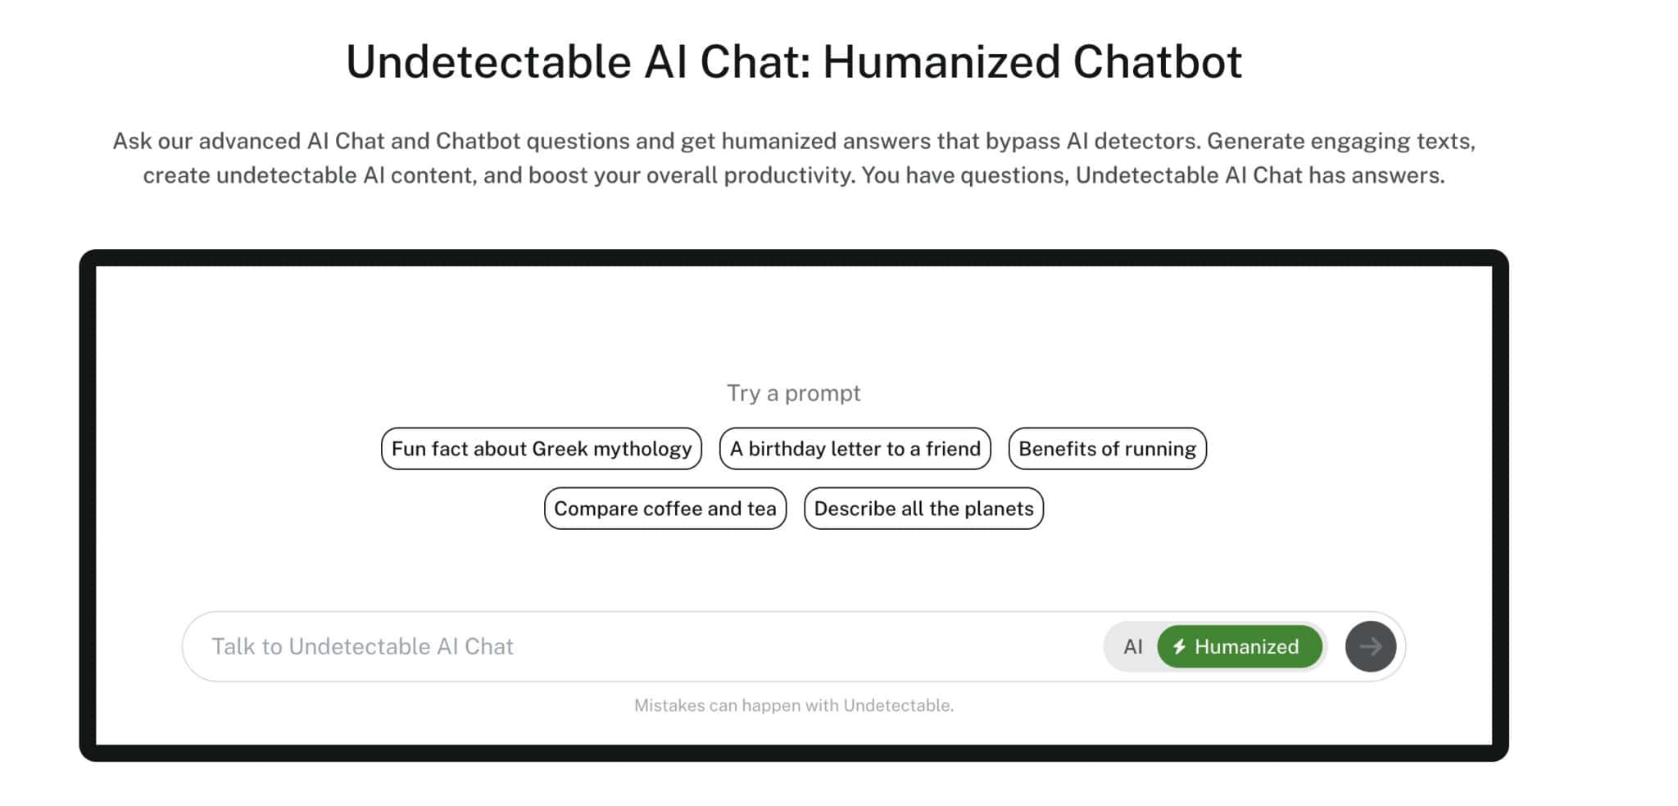The width and height of the screenshot is (1678, 806).
Task: Click the send arrow icon
Action: [x=1371, y=646]
